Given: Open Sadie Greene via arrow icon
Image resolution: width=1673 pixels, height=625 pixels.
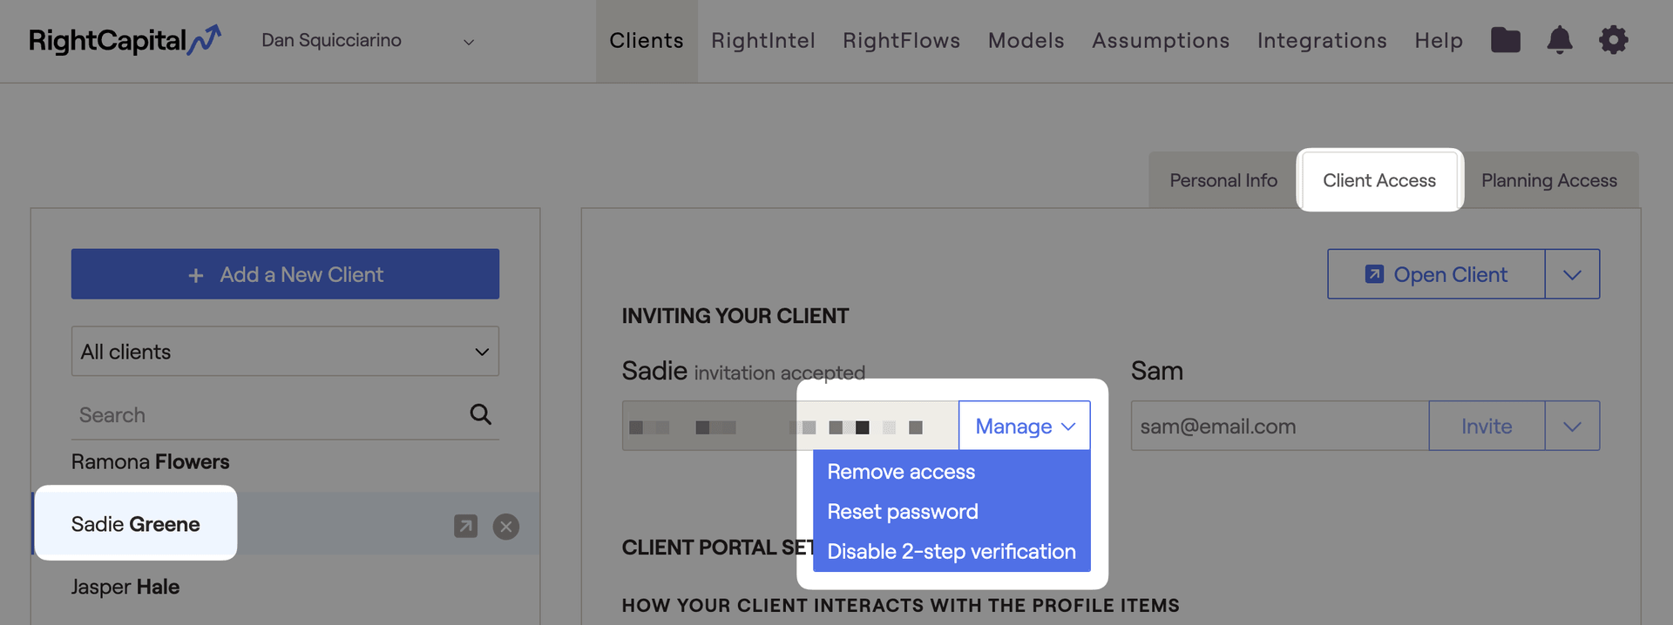Looking at the screenshot, I should tap(465, 526).
